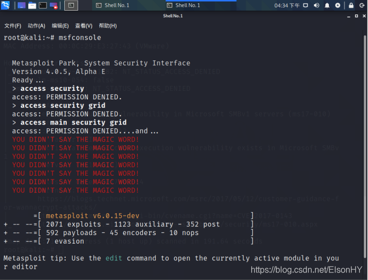The image size is (368, 280).
Task: Click the highlighted terminal workspace button
Action: (x=71, y=5)
